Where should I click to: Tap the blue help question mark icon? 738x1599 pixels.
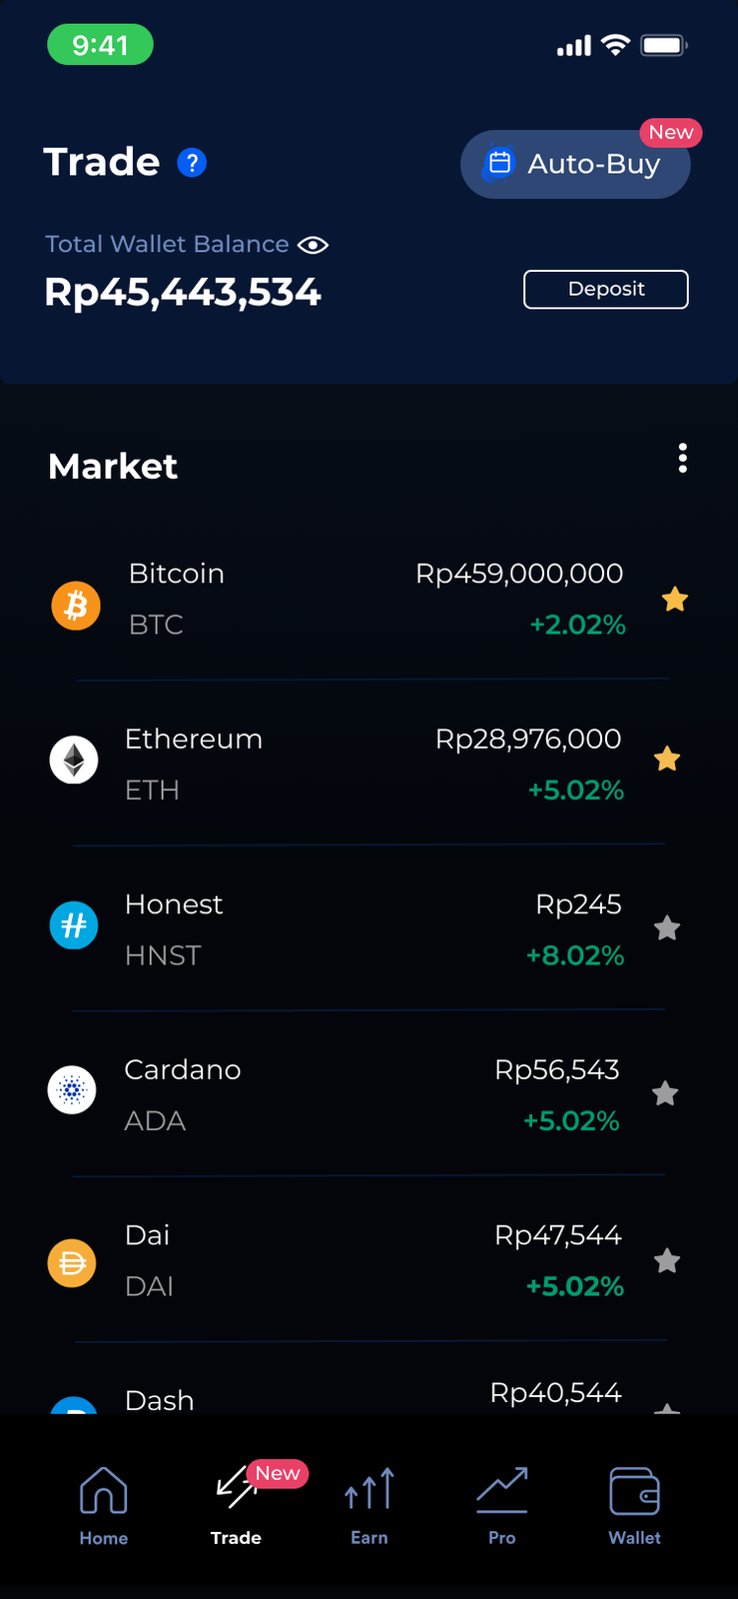point(192,163)
